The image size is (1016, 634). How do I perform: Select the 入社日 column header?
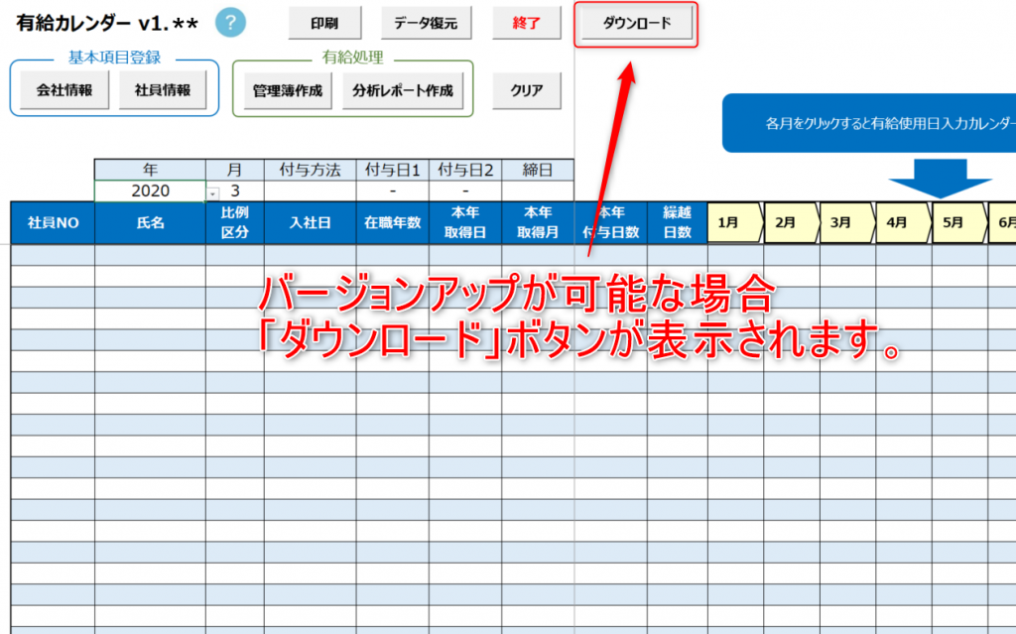[310, 222]
